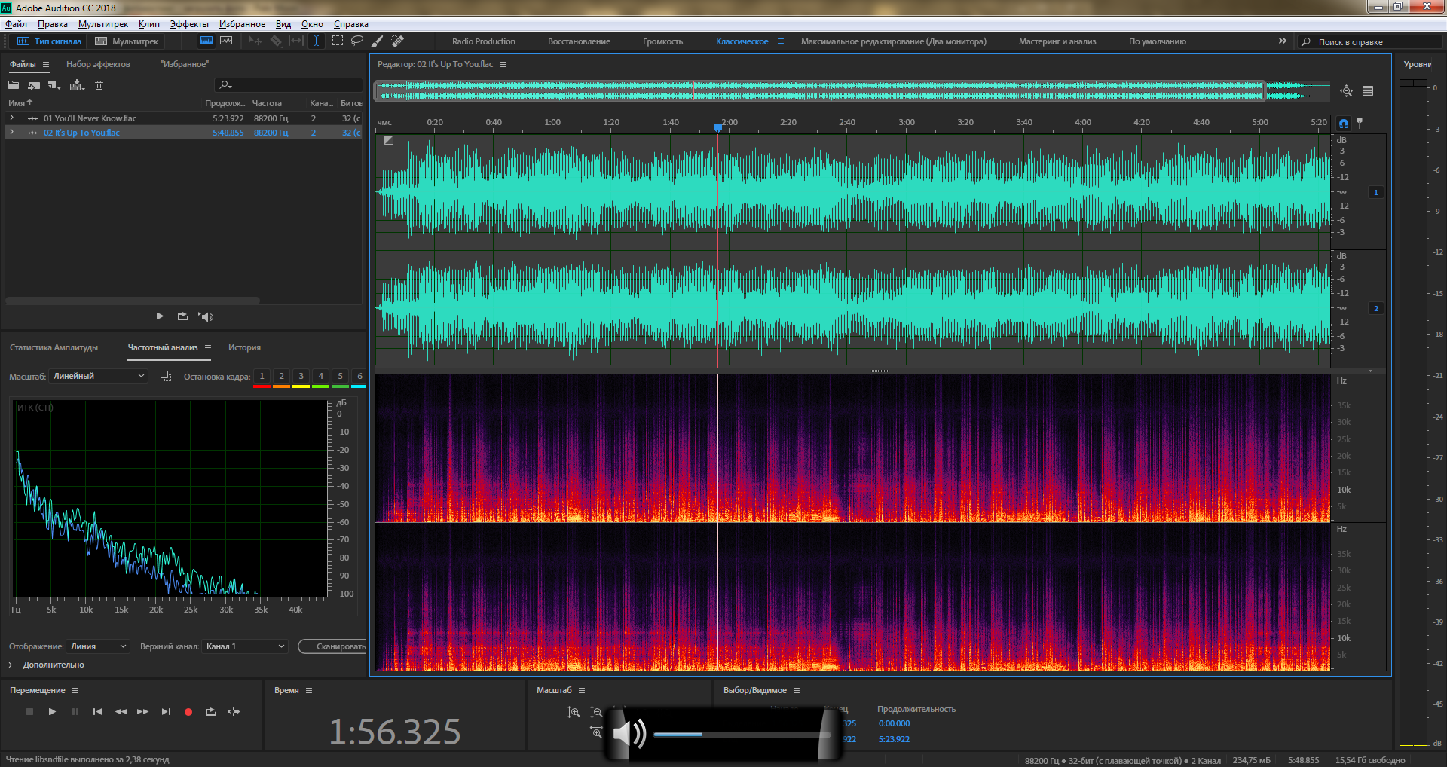Click hold frame button 3
This screenshot has height=767, width=1447.
click(301, 376)
